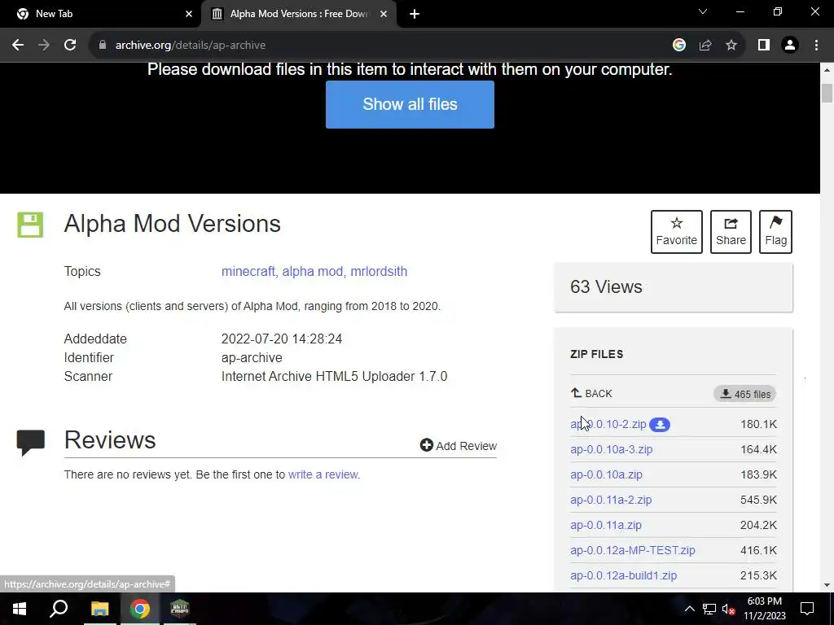Open the Windows Start menu
The height and width of the screenshot is (625, 834).
tap(20, 609)
